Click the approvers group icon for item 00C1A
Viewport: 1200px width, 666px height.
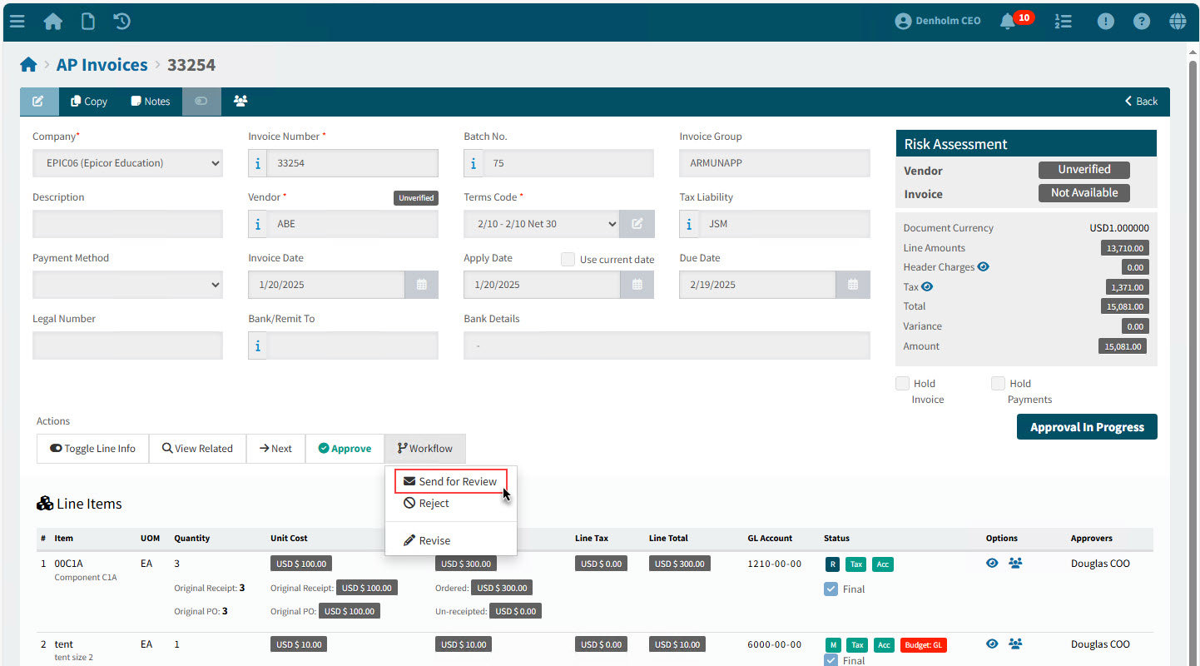1015,564
